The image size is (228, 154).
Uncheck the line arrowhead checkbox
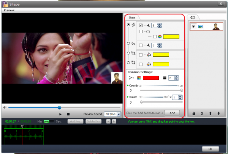[141, 25]
